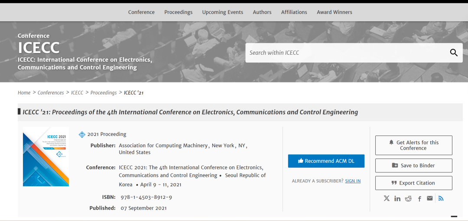Screen dimensions: 468x221
Task: Share proceedings on Reddit
Action: coord(408,198)
